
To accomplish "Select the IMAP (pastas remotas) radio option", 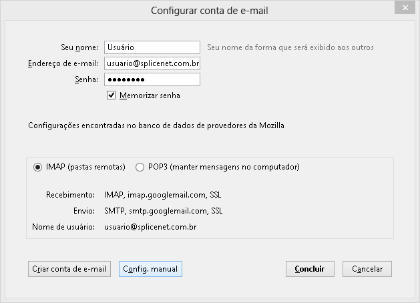I will (x=37, y=168).
